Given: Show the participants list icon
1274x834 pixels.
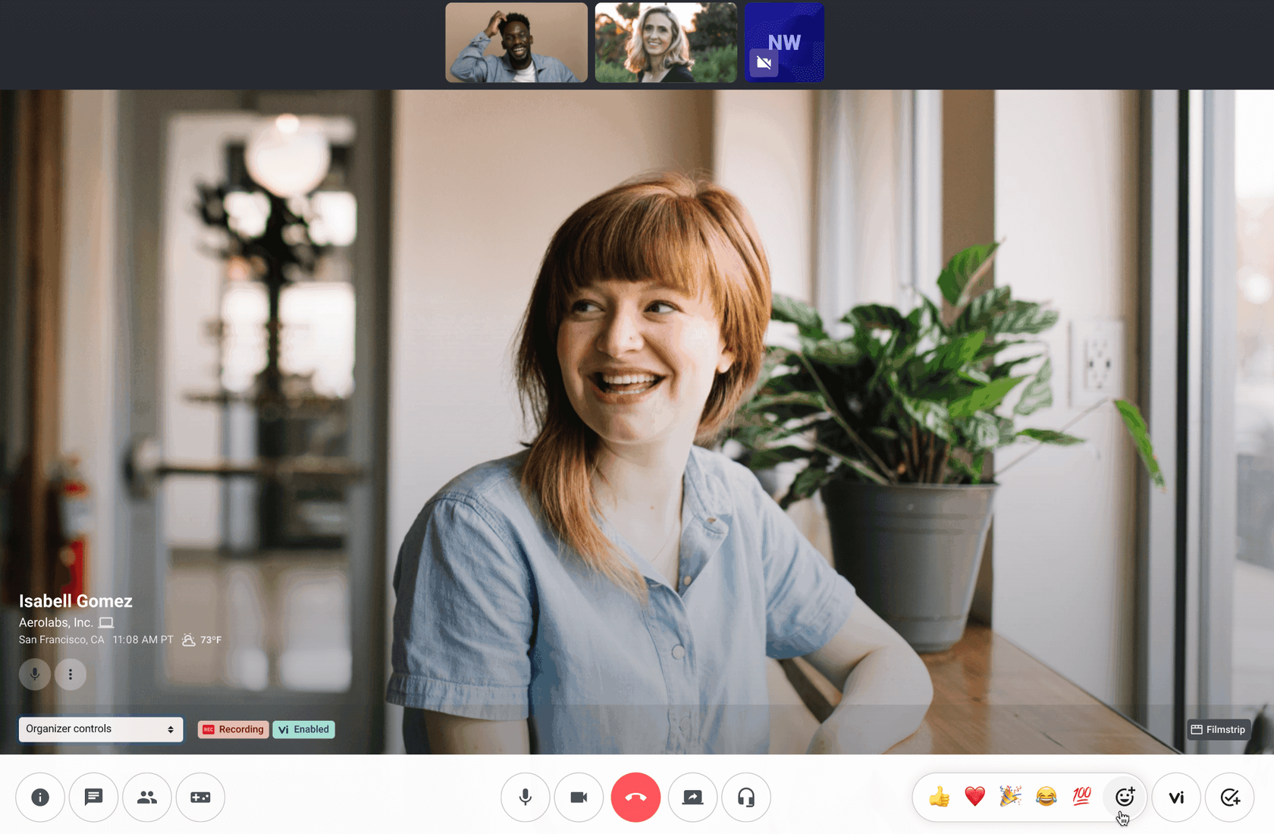Looking at the screenshot, I should tap(147, 798).
